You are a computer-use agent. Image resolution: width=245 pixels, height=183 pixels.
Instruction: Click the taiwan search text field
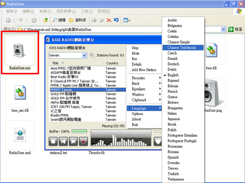click(x=65, y=55)
